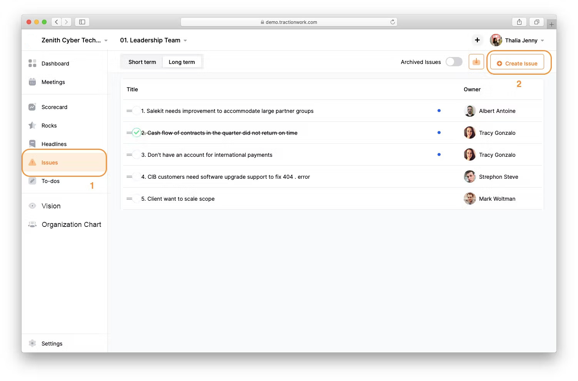Click the blue dot on the Cash flow issue

(x=439, y=133)
